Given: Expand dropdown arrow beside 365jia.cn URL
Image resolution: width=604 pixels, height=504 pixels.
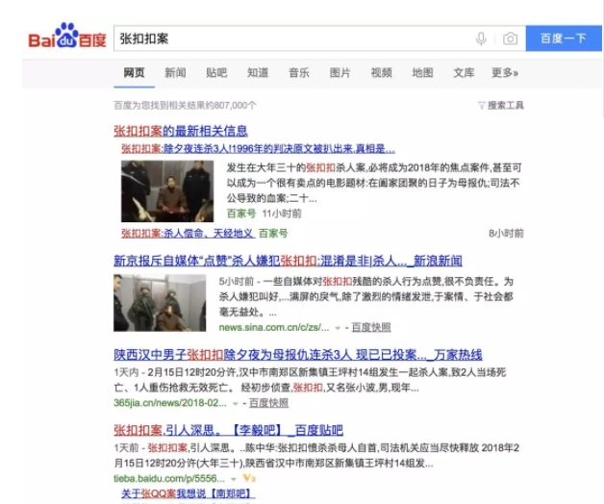Looking at the screenshot, I should click(234, 403).
